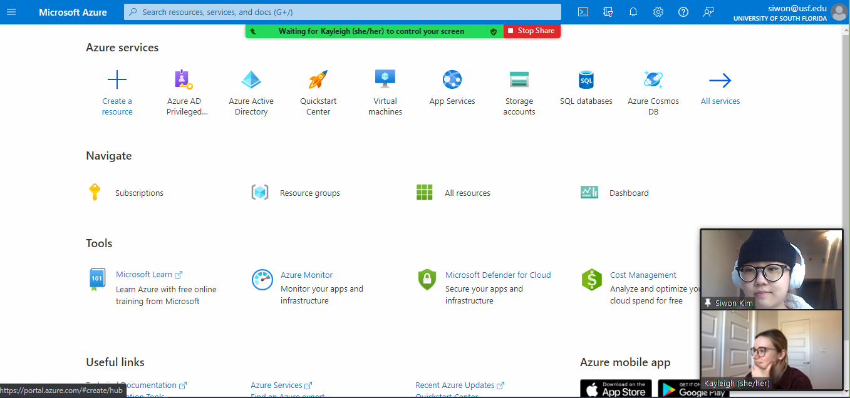Click the Subscriptions navigate label
850x398 pixels.
pyautogui.click(x=139, y=193)
